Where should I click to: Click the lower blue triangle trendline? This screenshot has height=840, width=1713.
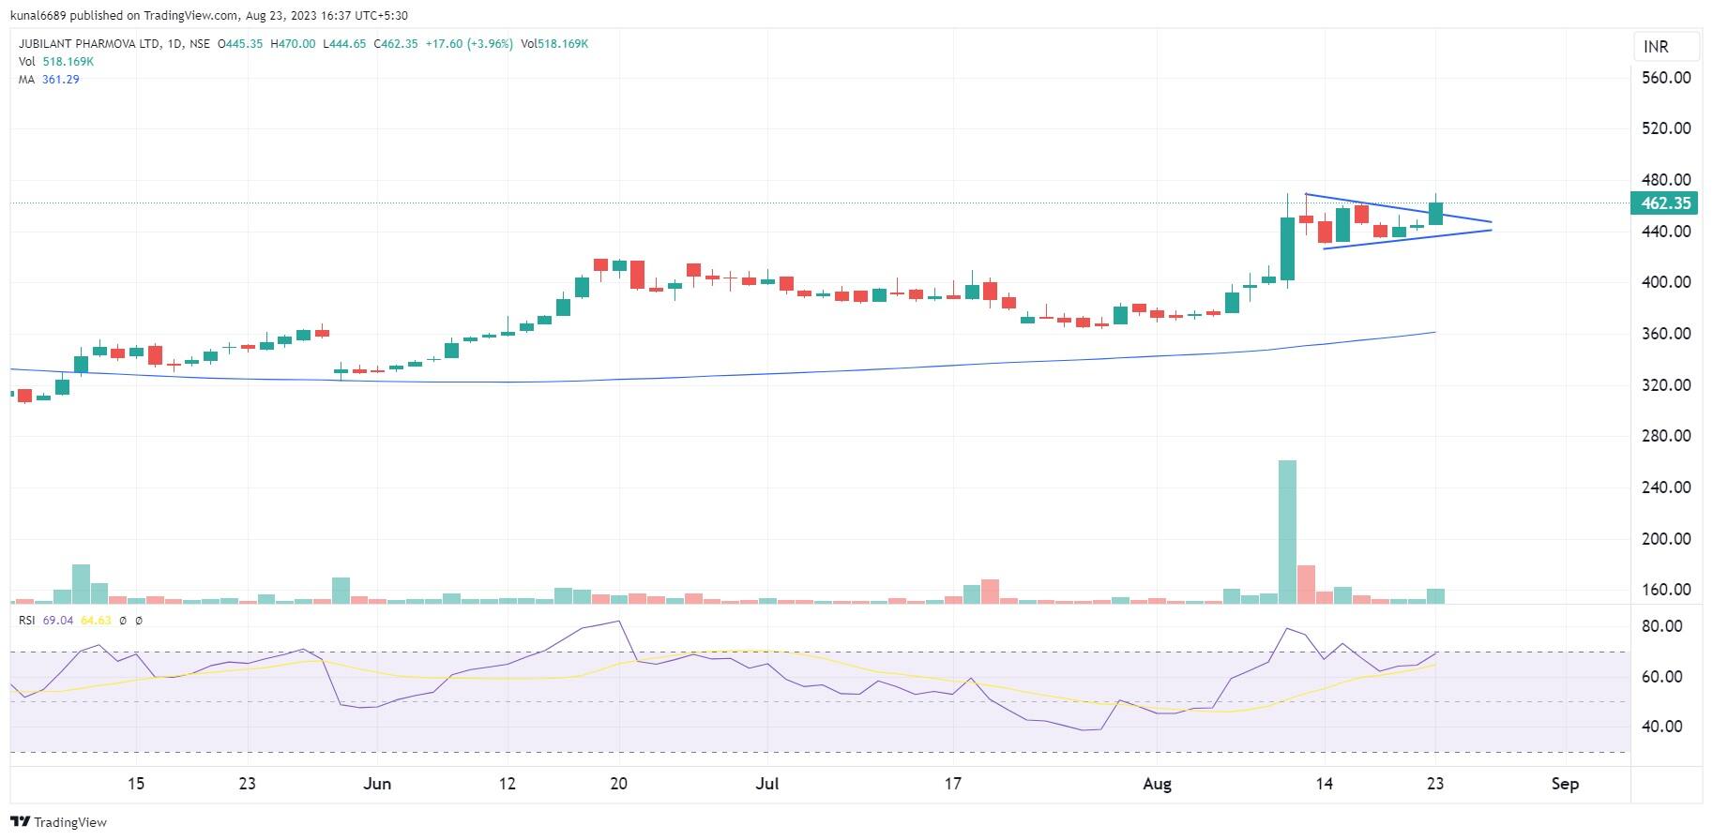tap(1407, 239)
